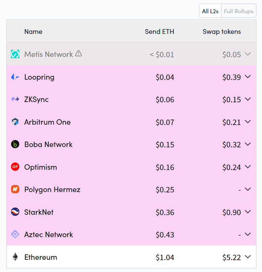Click the Ethereum diamond logo
This screenshot has height=272, width=262.
tap(15, 257)
